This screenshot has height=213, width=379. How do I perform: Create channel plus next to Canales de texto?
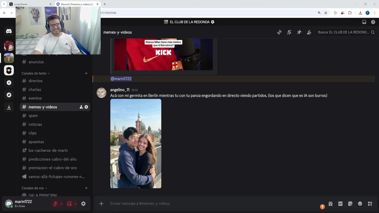click(x=86, y=73)
